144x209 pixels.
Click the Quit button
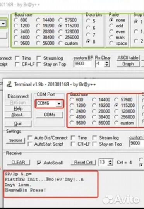click(x=18, y=123)
